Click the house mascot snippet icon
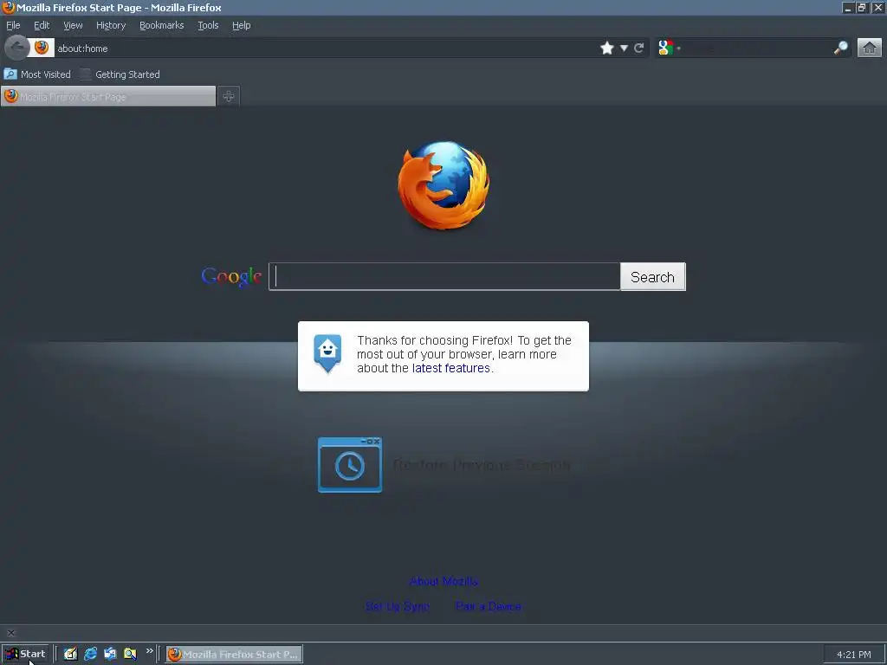This screenshot has width=887, height=665. point(327,353)
